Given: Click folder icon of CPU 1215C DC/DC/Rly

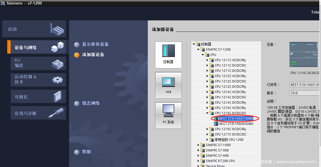Looking at the screenshot, I should (x=211, y=129).
